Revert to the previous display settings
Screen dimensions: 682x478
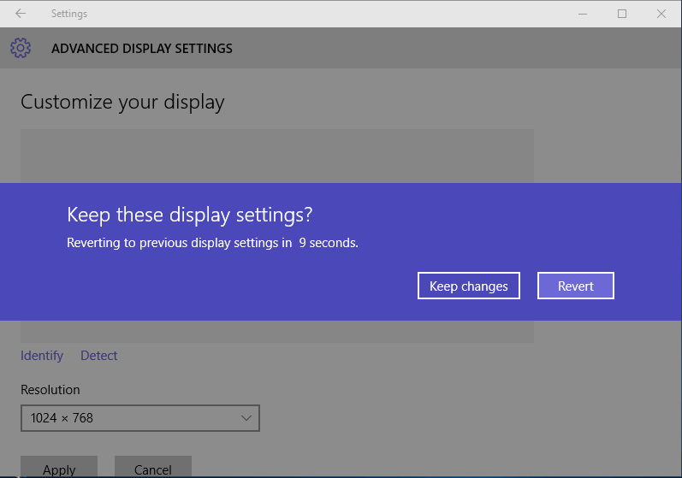pyautogui.click(x=575, y=286)
